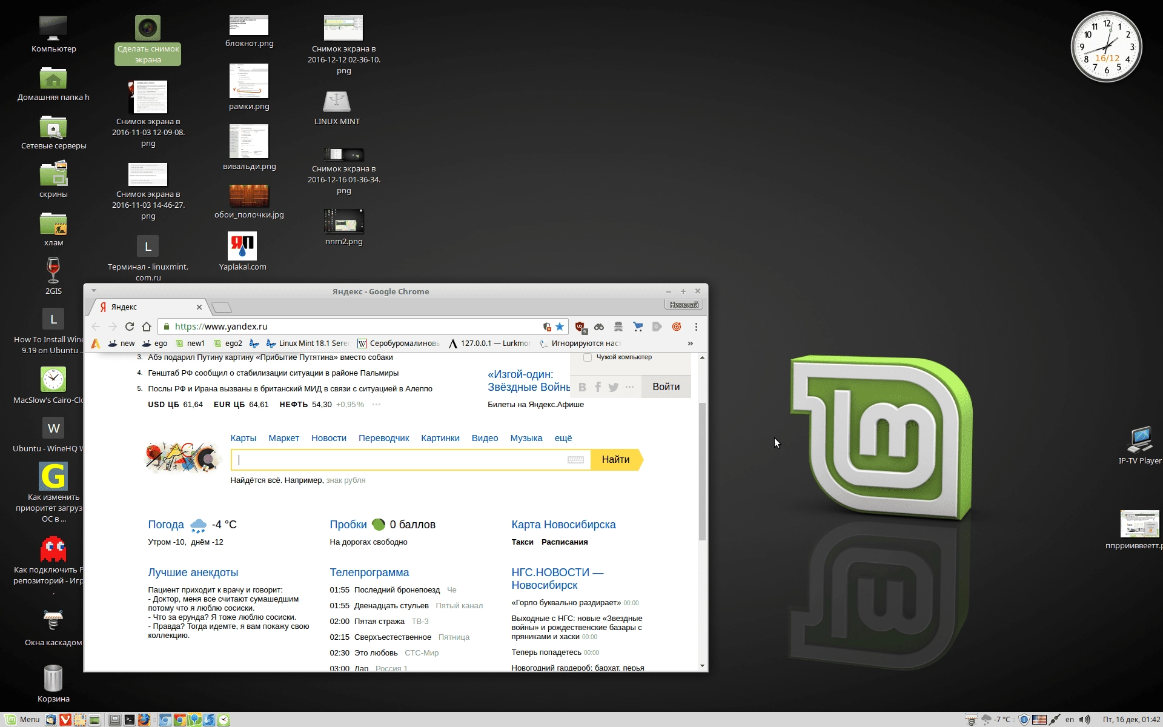Click the binoculars extension icon
1163x727 pixels.
coord(599,327)
